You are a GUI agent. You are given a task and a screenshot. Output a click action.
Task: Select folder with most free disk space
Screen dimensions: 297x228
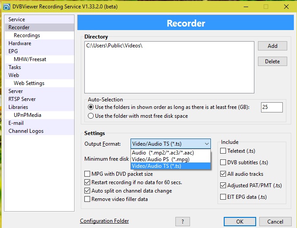pos(91,116)
